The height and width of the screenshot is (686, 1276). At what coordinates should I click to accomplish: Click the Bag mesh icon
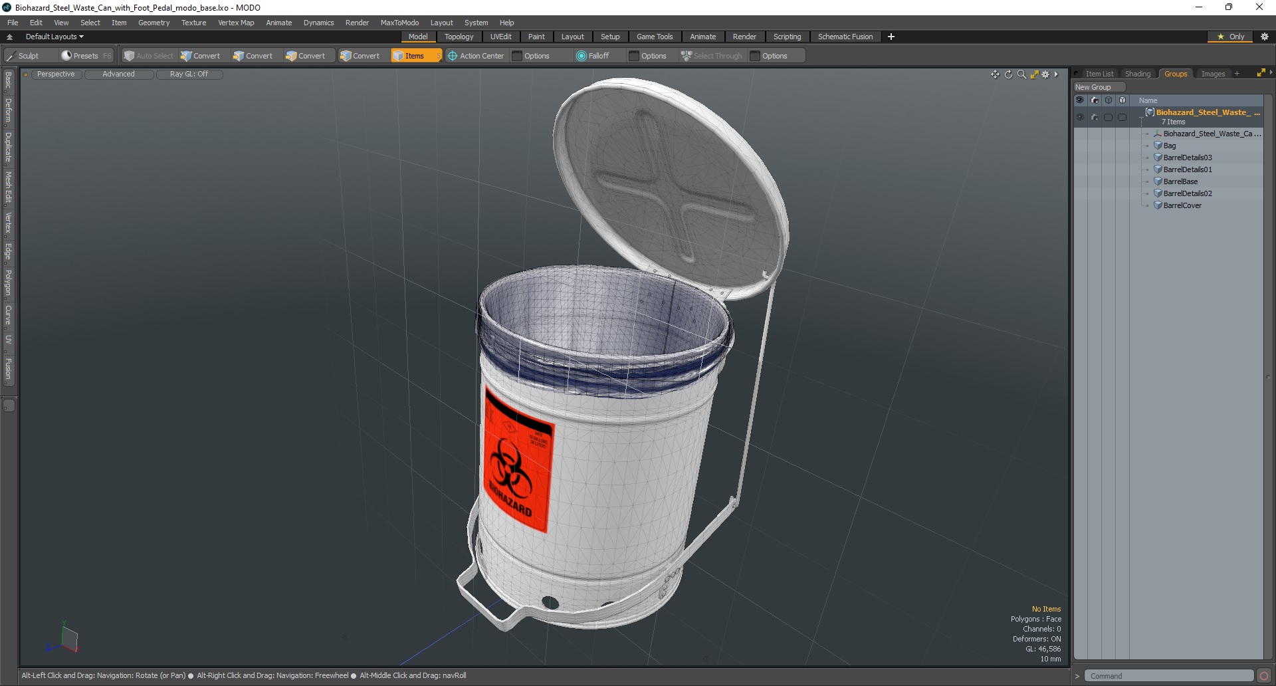tap(1158, 146)
